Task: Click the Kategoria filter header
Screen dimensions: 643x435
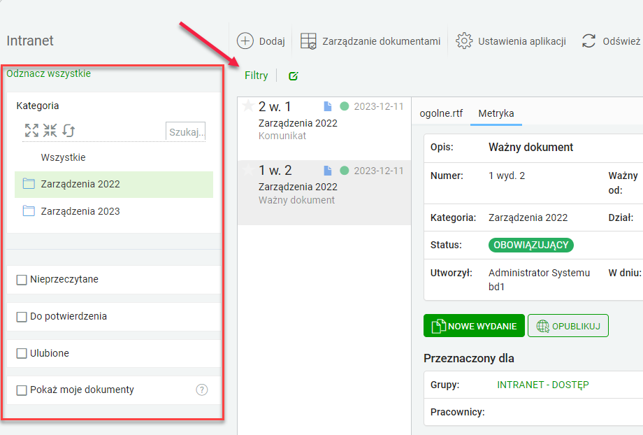Action: pos(38,106)
